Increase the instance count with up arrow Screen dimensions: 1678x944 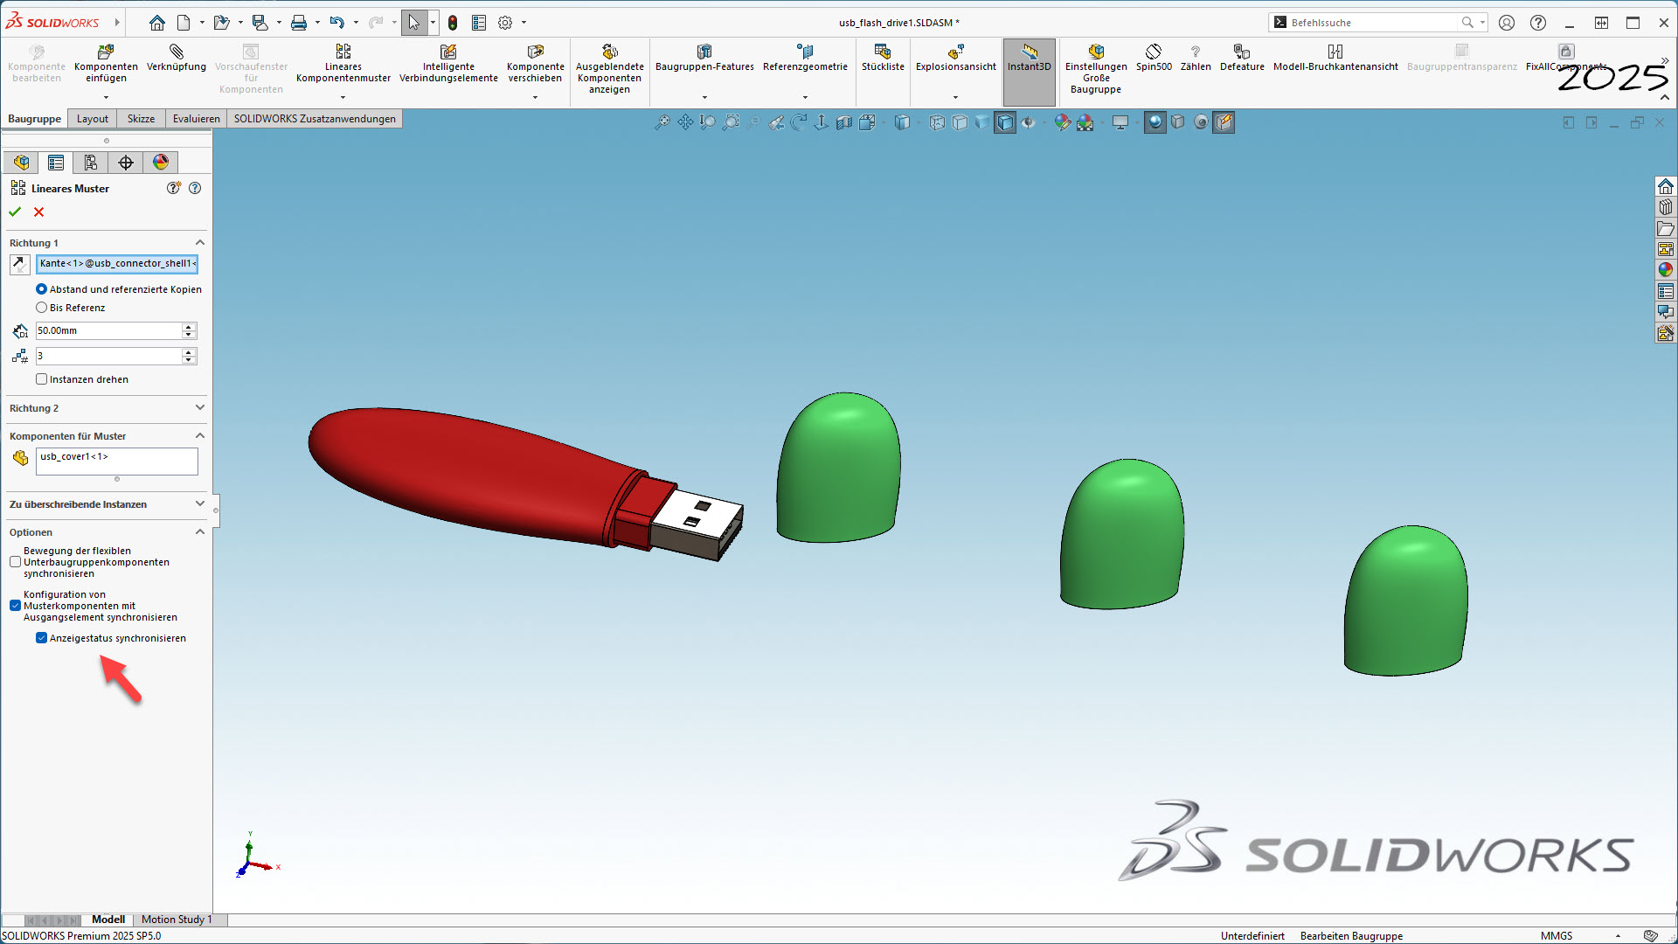tap(189, 352)
